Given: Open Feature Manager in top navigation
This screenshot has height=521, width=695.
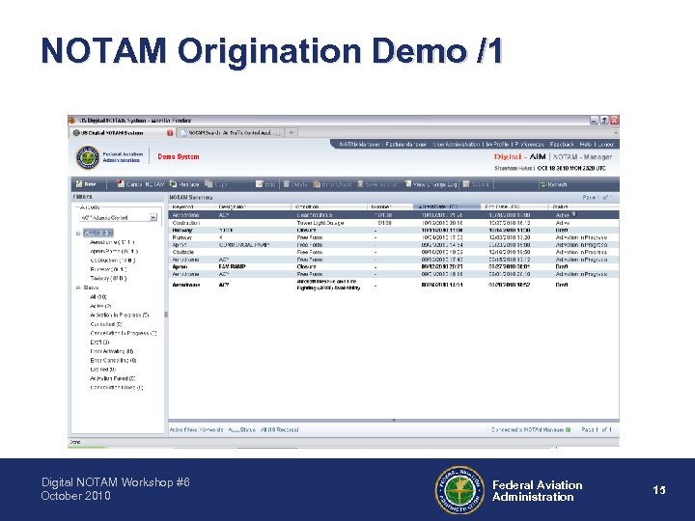Looking at the screenshot, I should (x=406, y=144).
